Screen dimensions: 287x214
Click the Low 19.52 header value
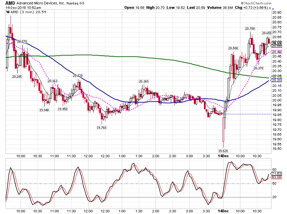point(176,7)
